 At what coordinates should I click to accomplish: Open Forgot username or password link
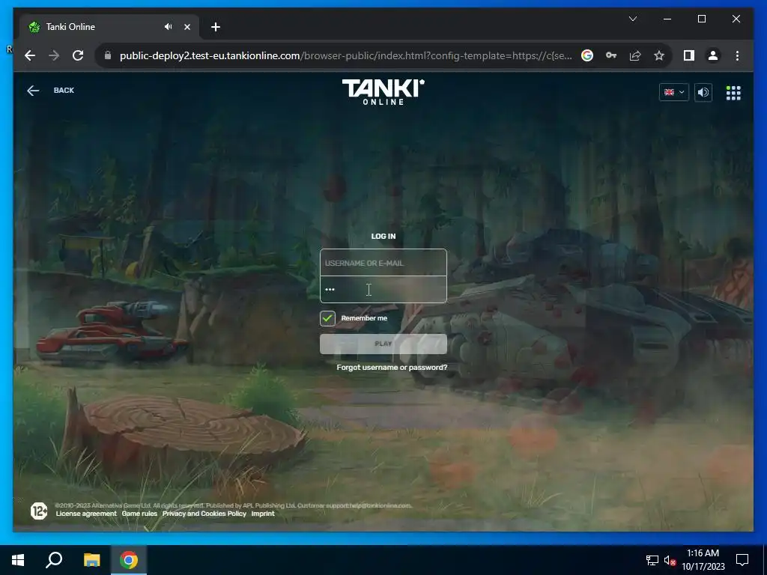point(392,367)
